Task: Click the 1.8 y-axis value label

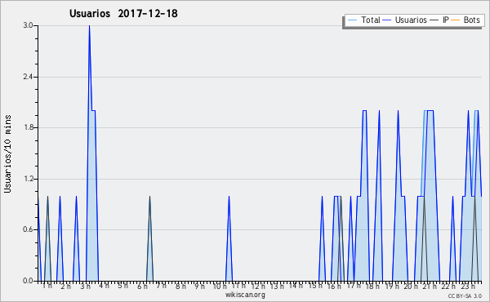Action: coord(28,127)
